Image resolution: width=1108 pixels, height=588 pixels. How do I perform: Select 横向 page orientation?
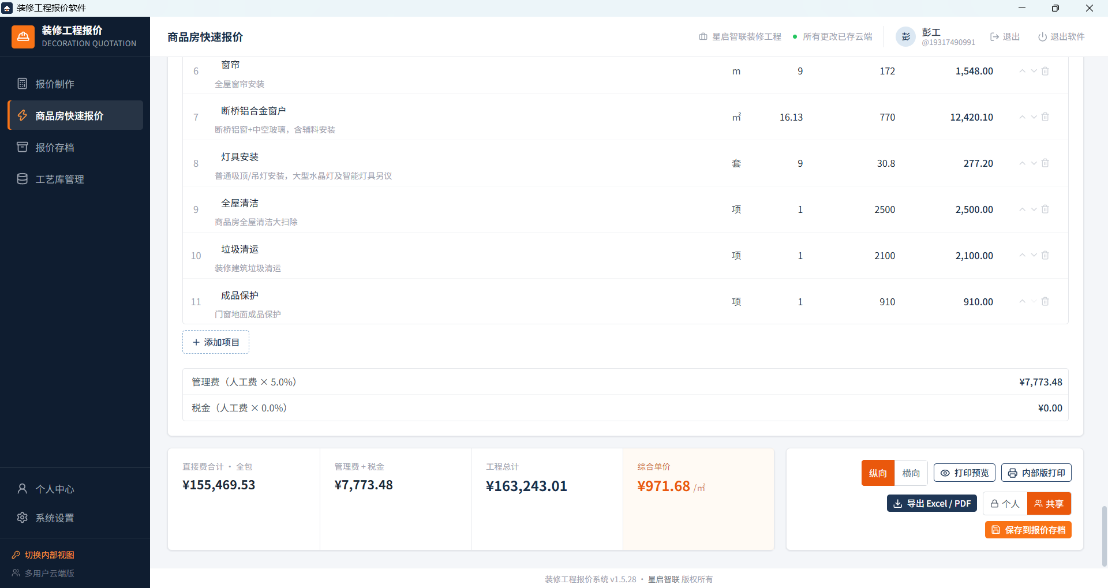pos(911,473)
